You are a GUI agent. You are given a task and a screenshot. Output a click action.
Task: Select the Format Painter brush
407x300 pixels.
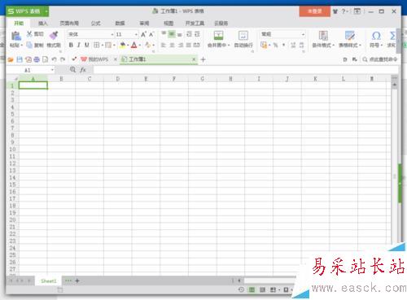[x=54, y=36]
